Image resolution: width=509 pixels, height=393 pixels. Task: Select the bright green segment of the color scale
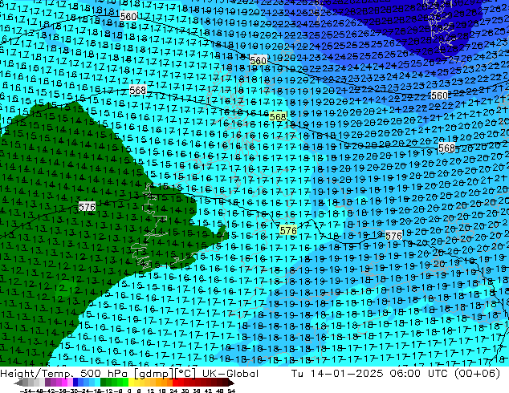click(x=125, y=383)
